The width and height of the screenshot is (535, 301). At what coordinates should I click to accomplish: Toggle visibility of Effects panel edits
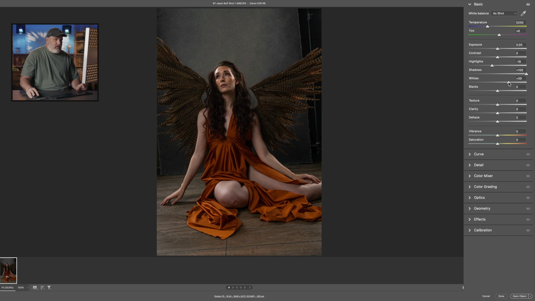528,220
